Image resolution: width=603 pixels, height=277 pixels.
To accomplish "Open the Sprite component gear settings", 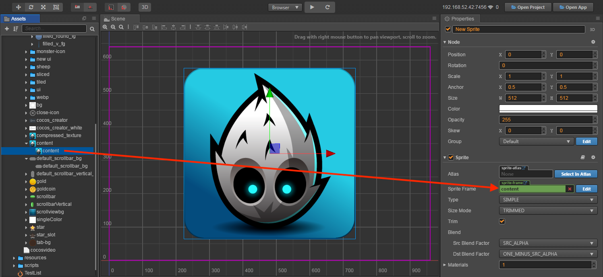I will [593, 158].
